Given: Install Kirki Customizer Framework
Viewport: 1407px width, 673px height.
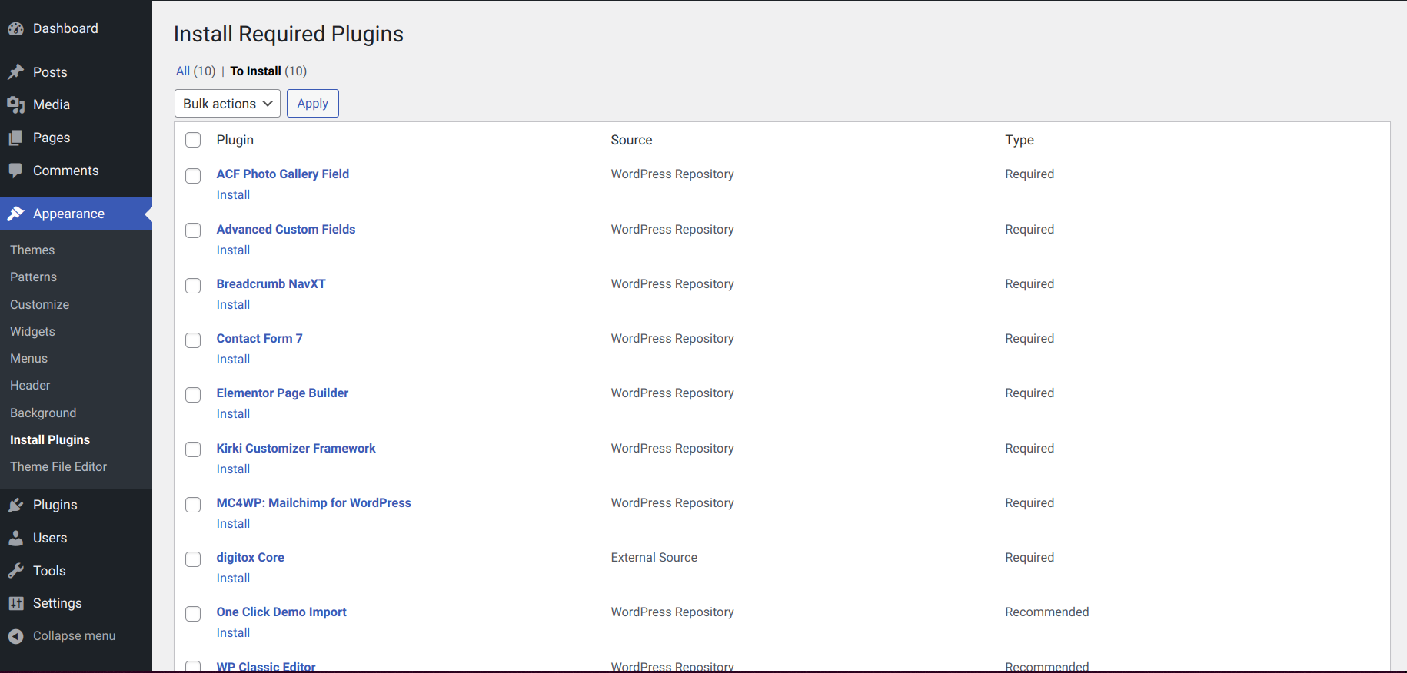Looking at the screenshot, I should [x=233, y=469].
